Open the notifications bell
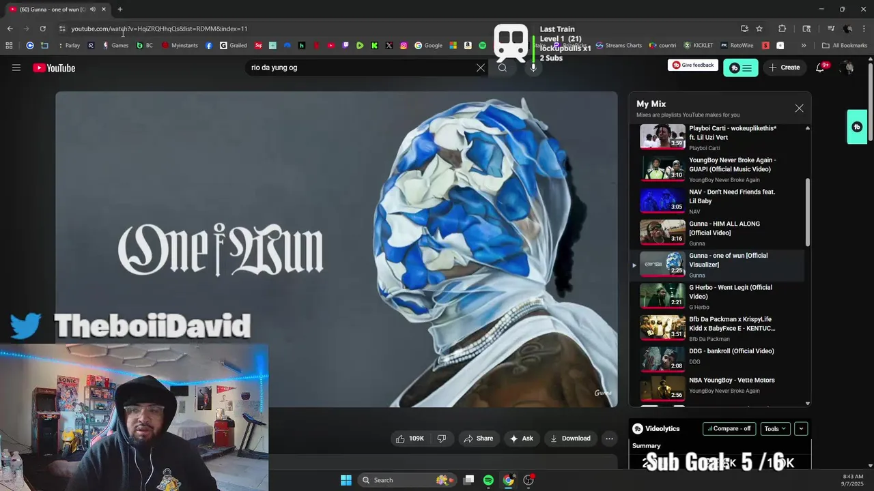Screen dimensions: 874x491 click(820, 68)
